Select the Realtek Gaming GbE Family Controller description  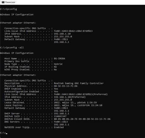79,83
